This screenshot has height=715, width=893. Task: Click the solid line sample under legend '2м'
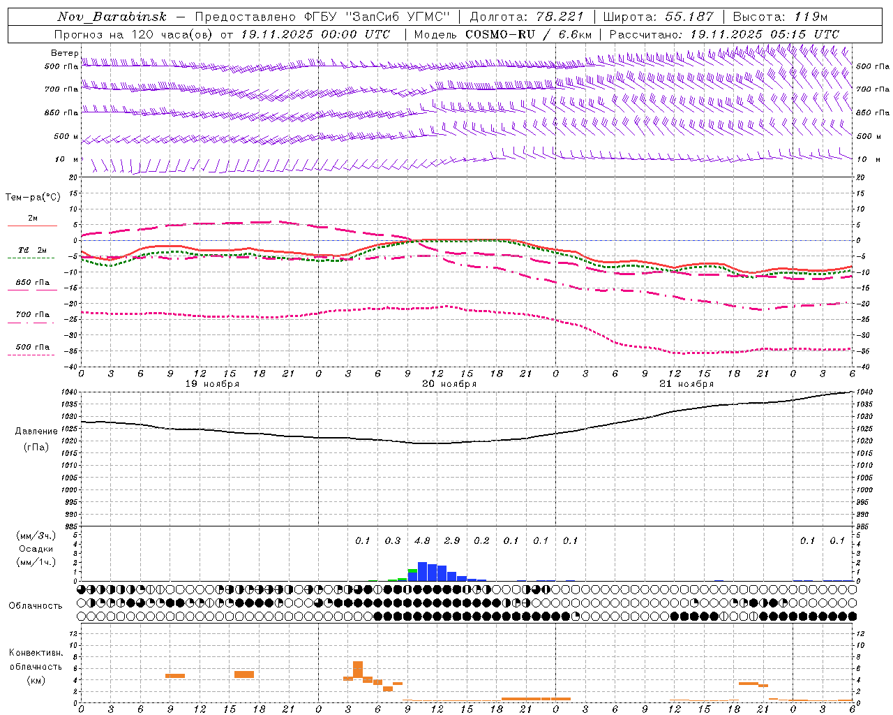point(32,226)
